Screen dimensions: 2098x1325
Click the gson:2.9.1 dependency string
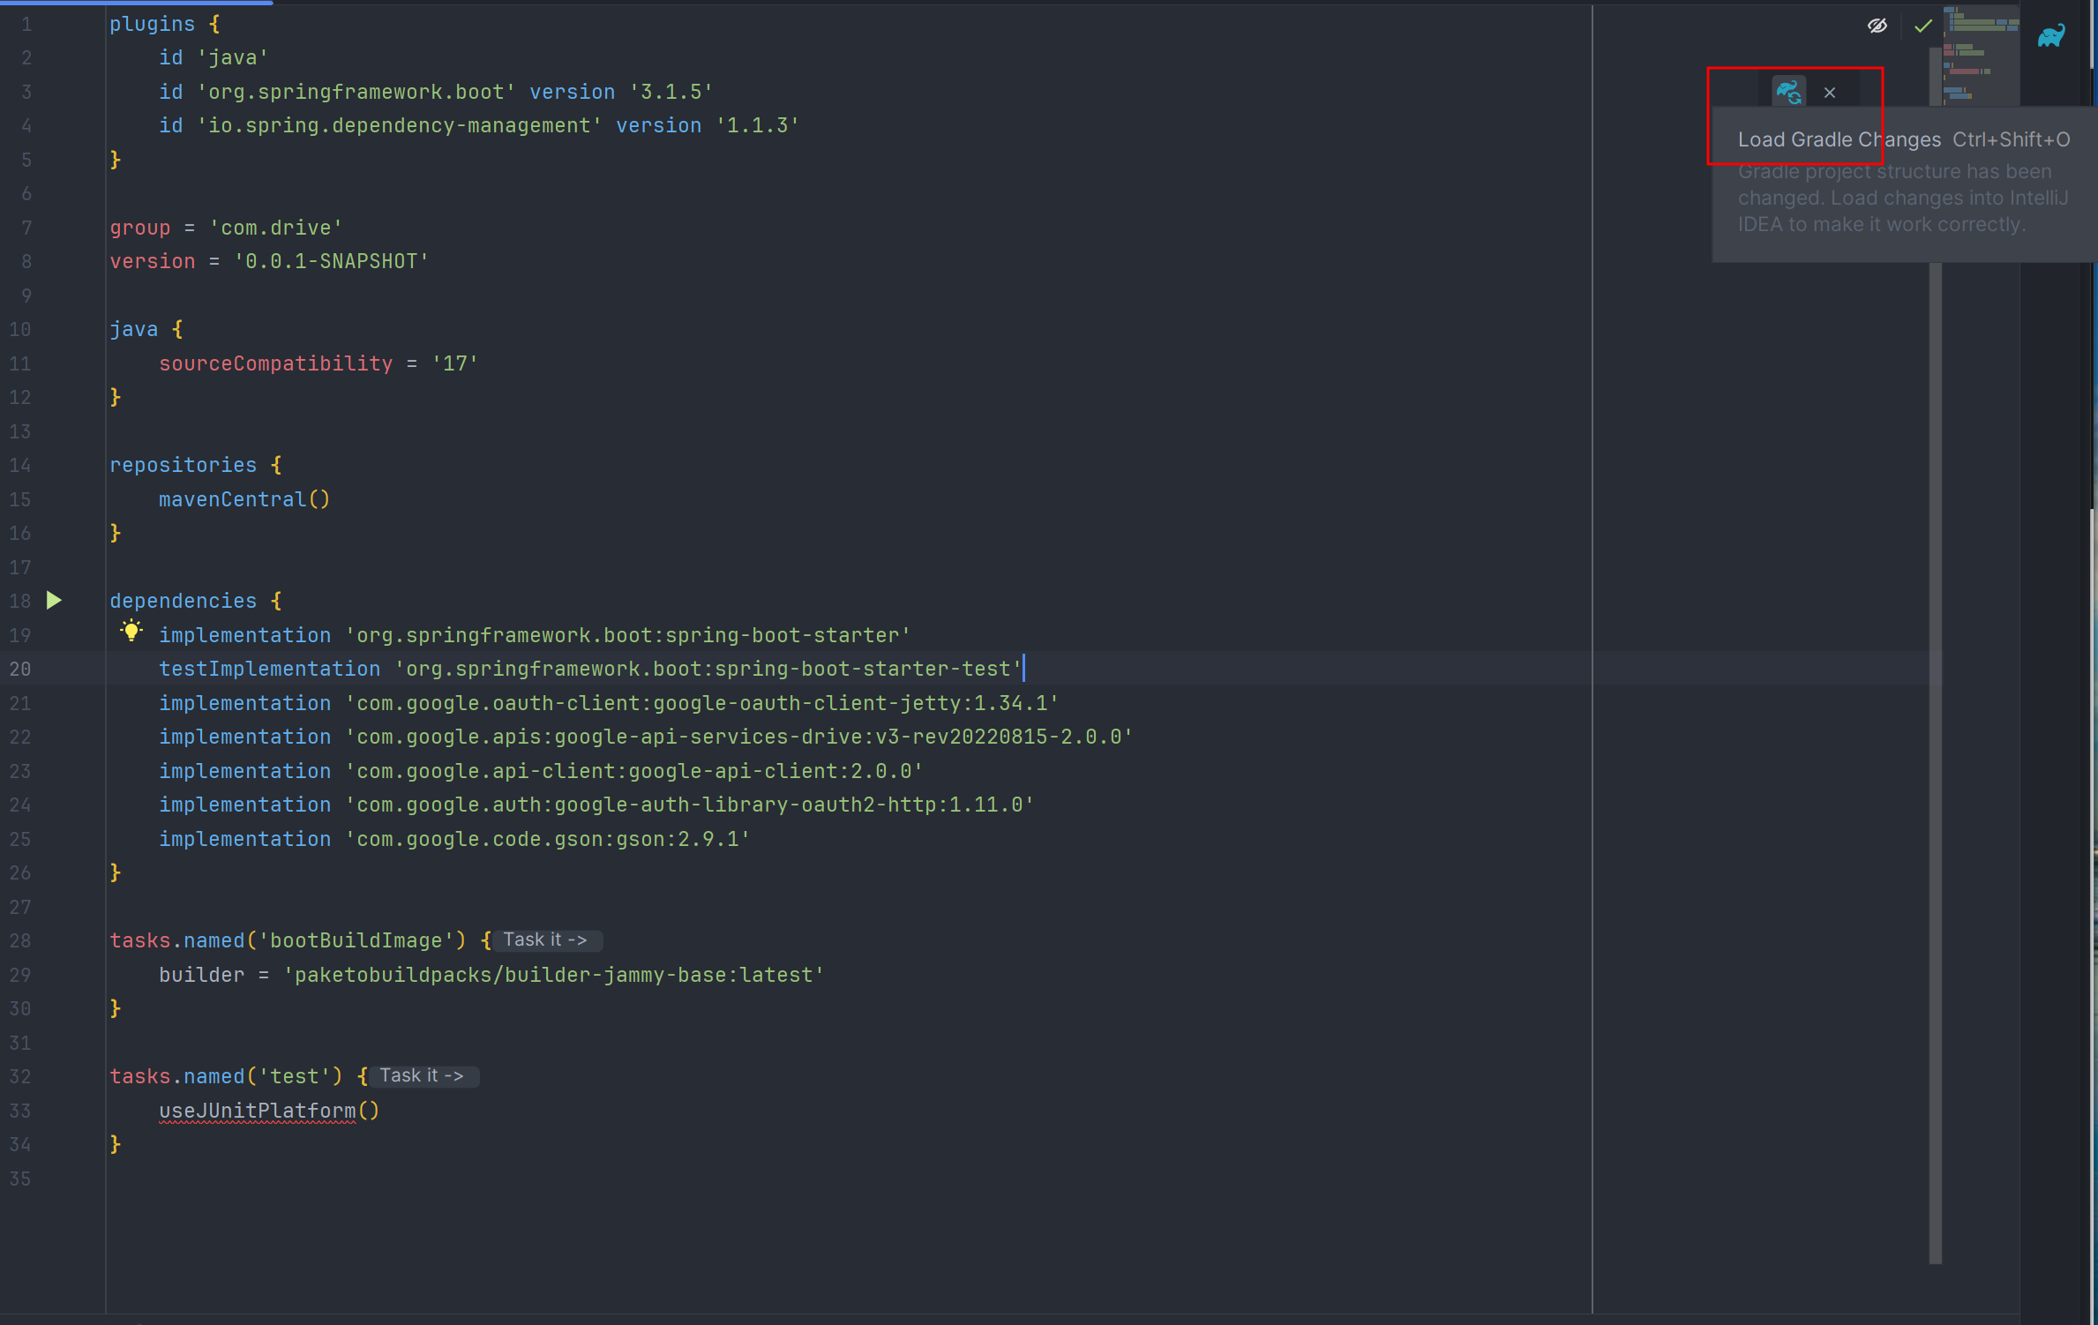click(547, 840)
